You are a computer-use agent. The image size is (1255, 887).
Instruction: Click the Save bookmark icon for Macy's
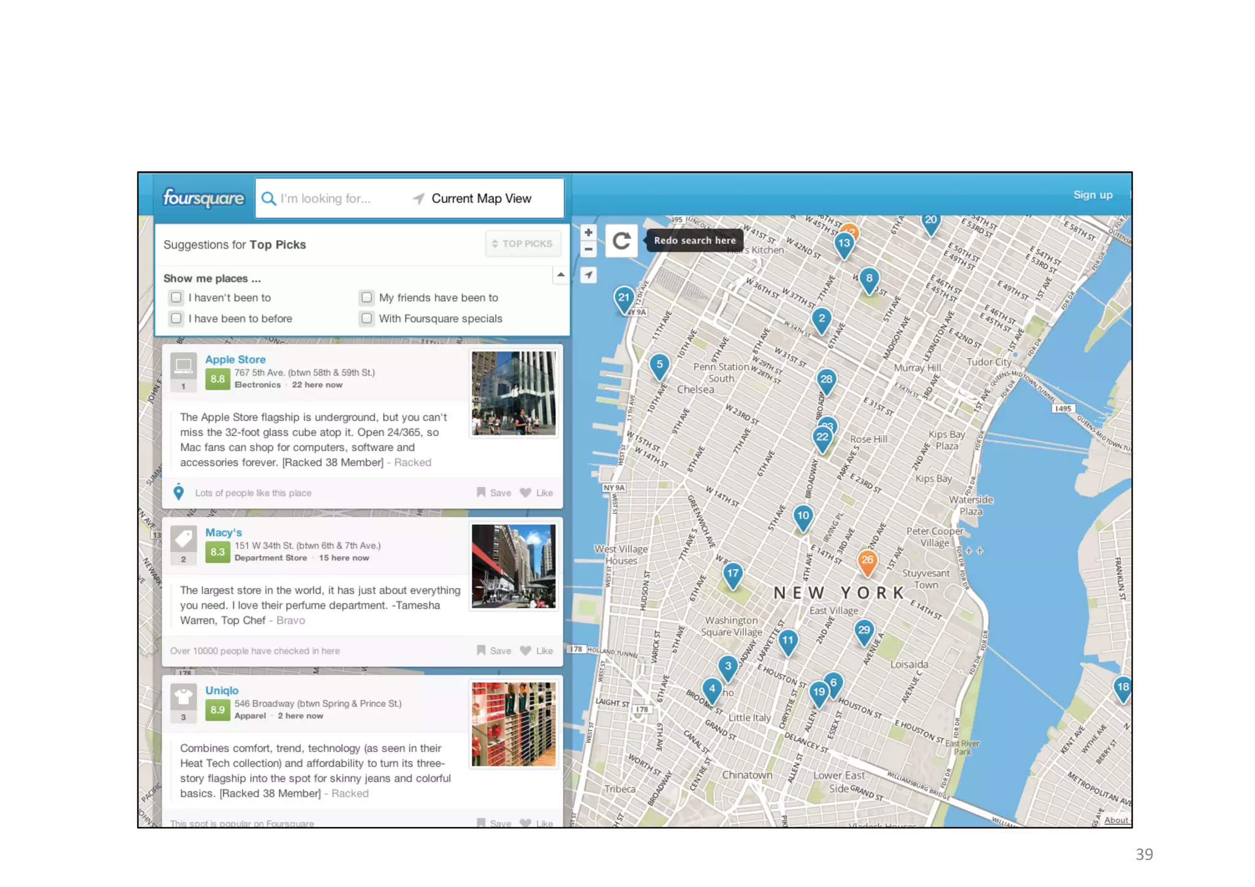482,651
